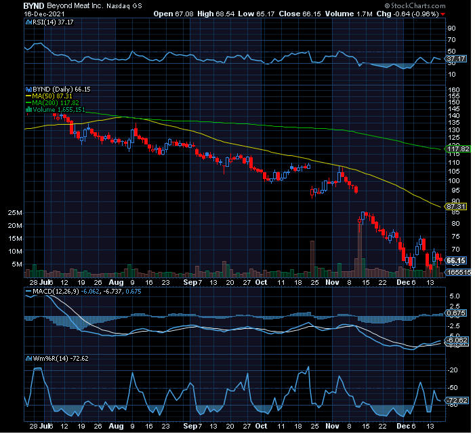Click the Close 66.15 header value
The width and height of the screenshot is (475, 434).
point(300,14)
